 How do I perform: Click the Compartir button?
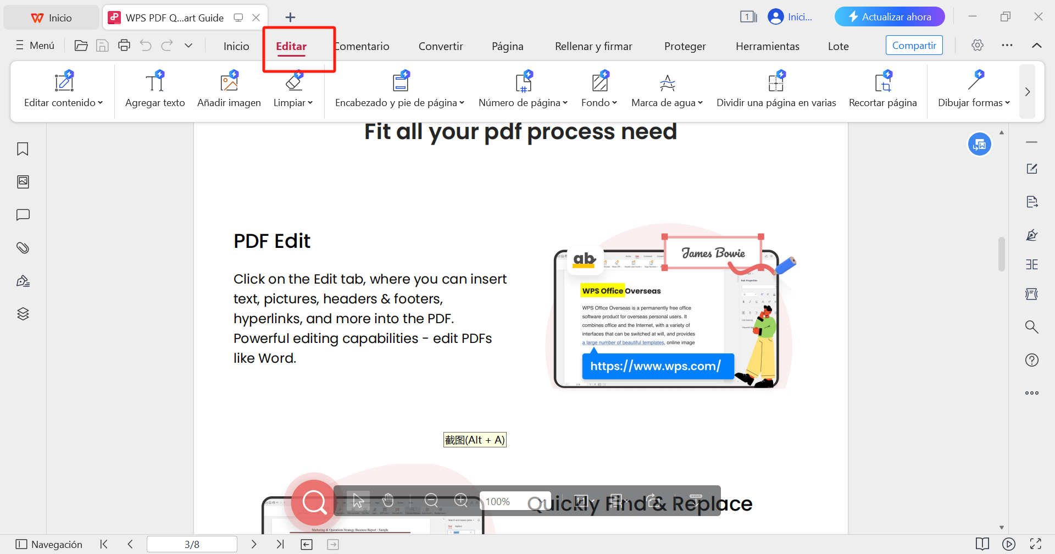(914, 45)
